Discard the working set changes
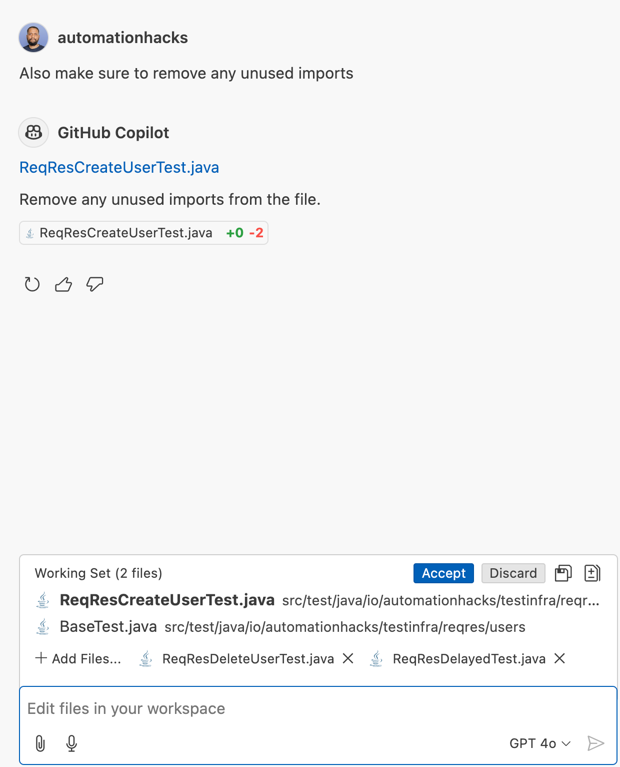Screen dimensions: 620x767 click(513, 573)
